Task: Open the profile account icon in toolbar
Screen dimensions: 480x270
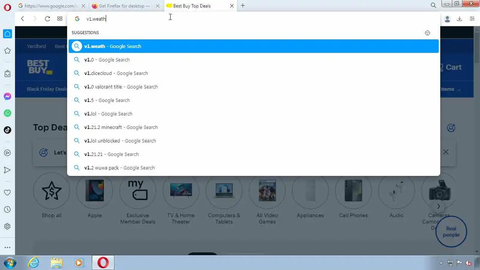Action: [447, 19]
